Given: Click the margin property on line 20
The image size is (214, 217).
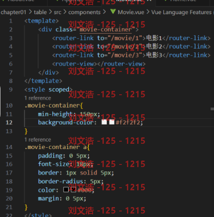Looking at the screenshot, I should (48, 199).
